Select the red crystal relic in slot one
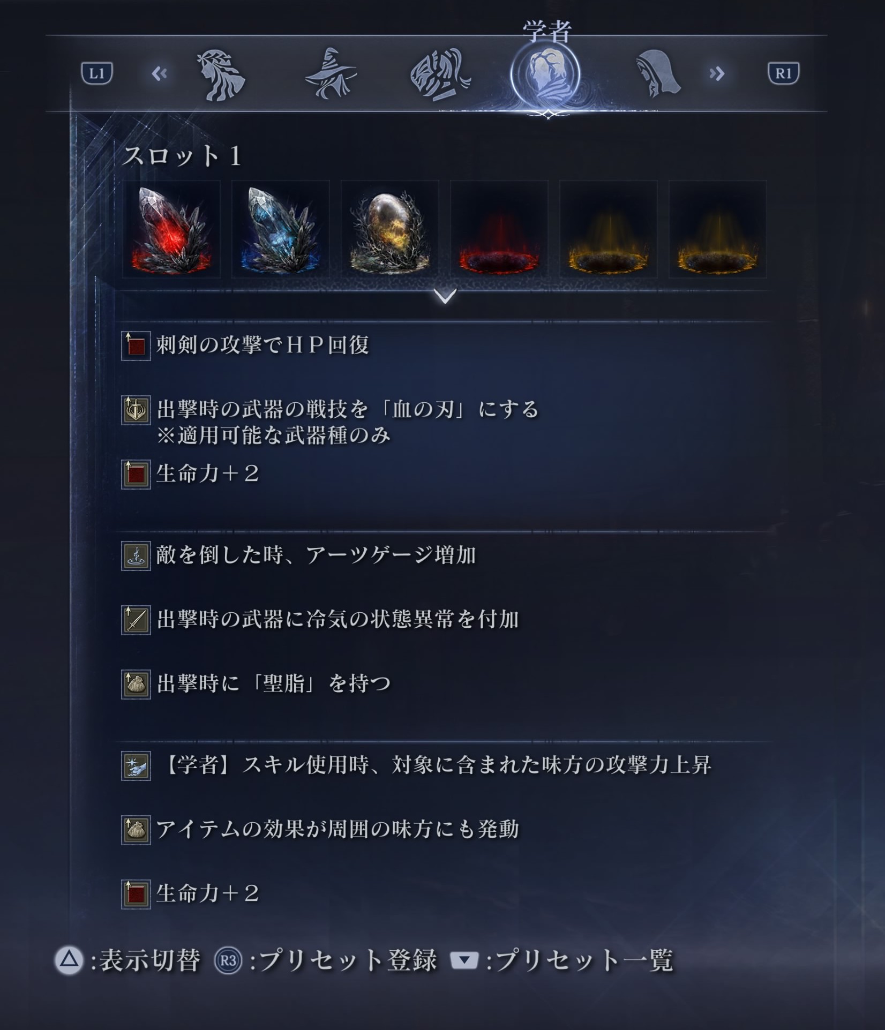Viewport: 885px width, 1030px height. pyautogui.click(x=171, y=229)
